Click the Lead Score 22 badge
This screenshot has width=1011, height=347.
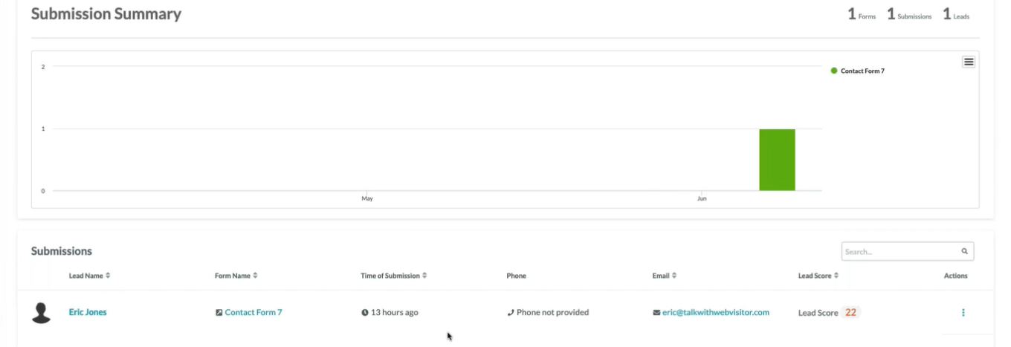851,312
